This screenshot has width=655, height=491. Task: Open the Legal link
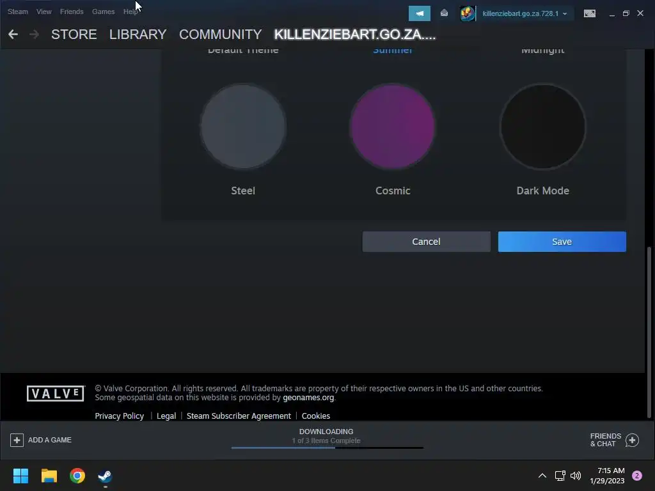pyautogui.click(x=166, y=416)
